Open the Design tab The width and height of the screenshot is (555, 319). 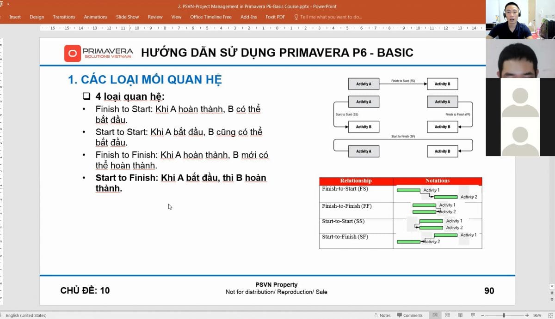[x=37, y=17]
